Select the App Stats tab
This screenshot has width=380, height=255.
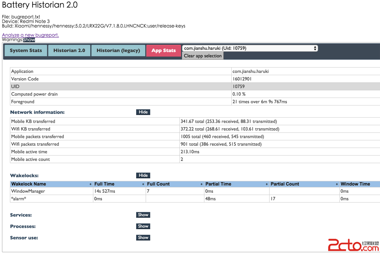click(x=163, y=50)
